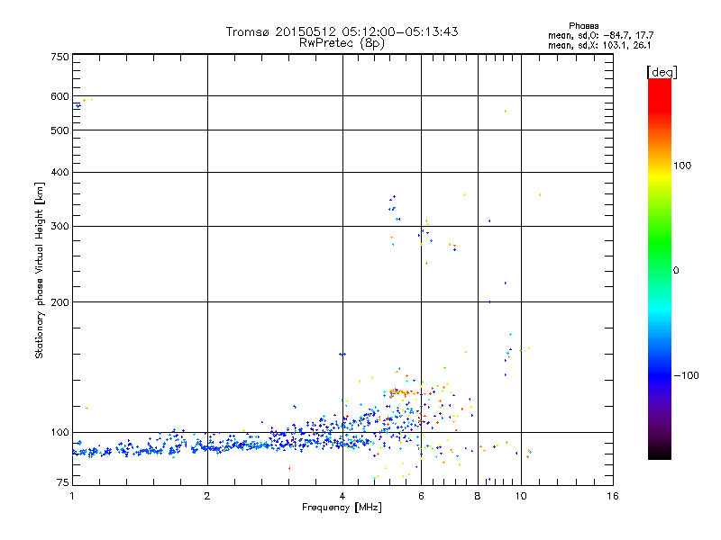Click the y-axis tick label '600'
The width and height of the screenshot is (721, 540).
[x=59, y=96]
